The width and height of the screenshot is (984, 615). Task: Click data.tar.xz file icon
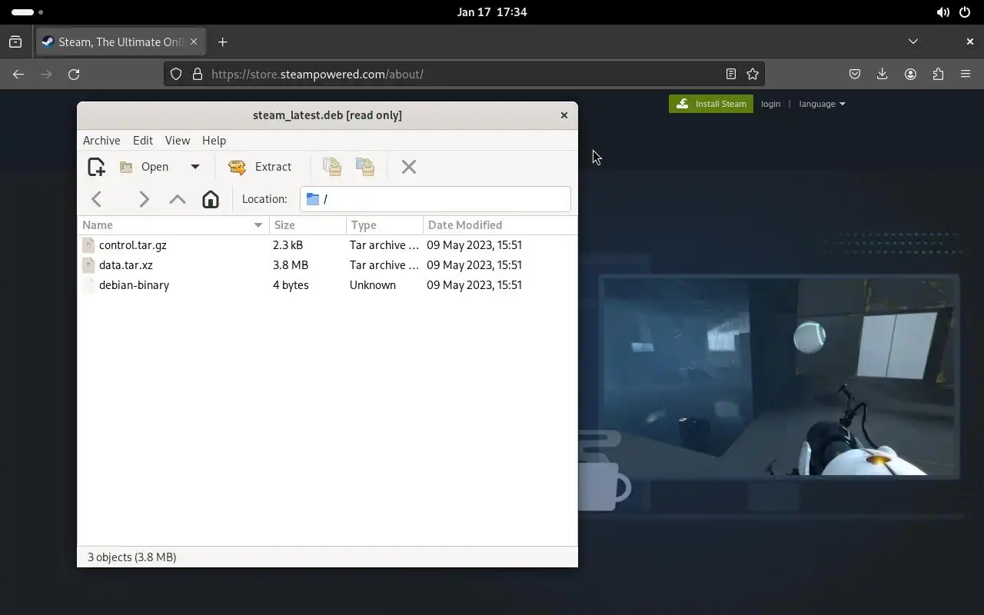click(x=88, y=265)
